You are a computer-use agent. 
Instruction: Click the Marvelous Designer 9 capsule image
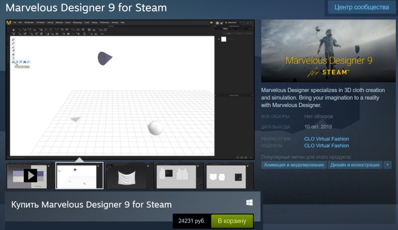pos(328,51)
